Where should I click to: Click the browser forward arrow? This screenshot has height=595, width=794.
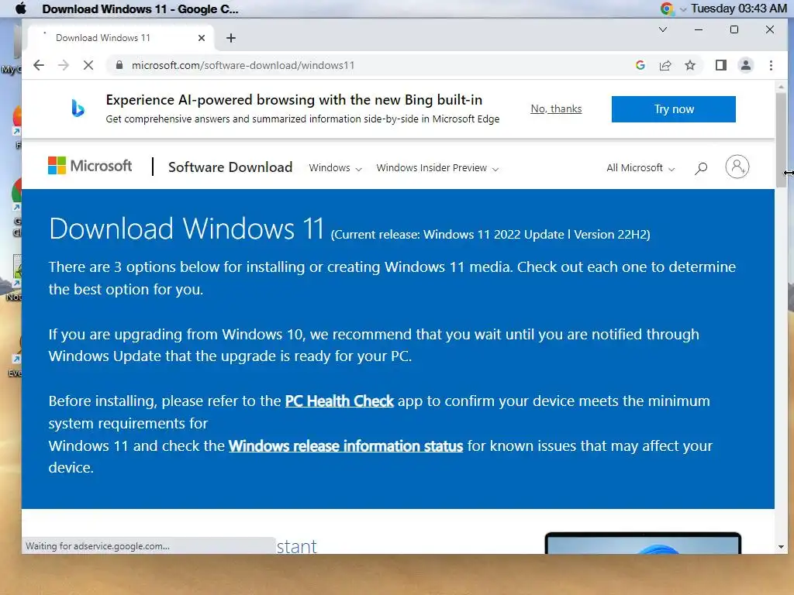click(x=64, y=65)
